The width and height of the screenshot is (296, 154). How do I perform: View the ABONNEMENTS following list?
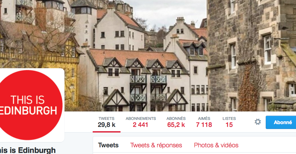click(141, 118)
